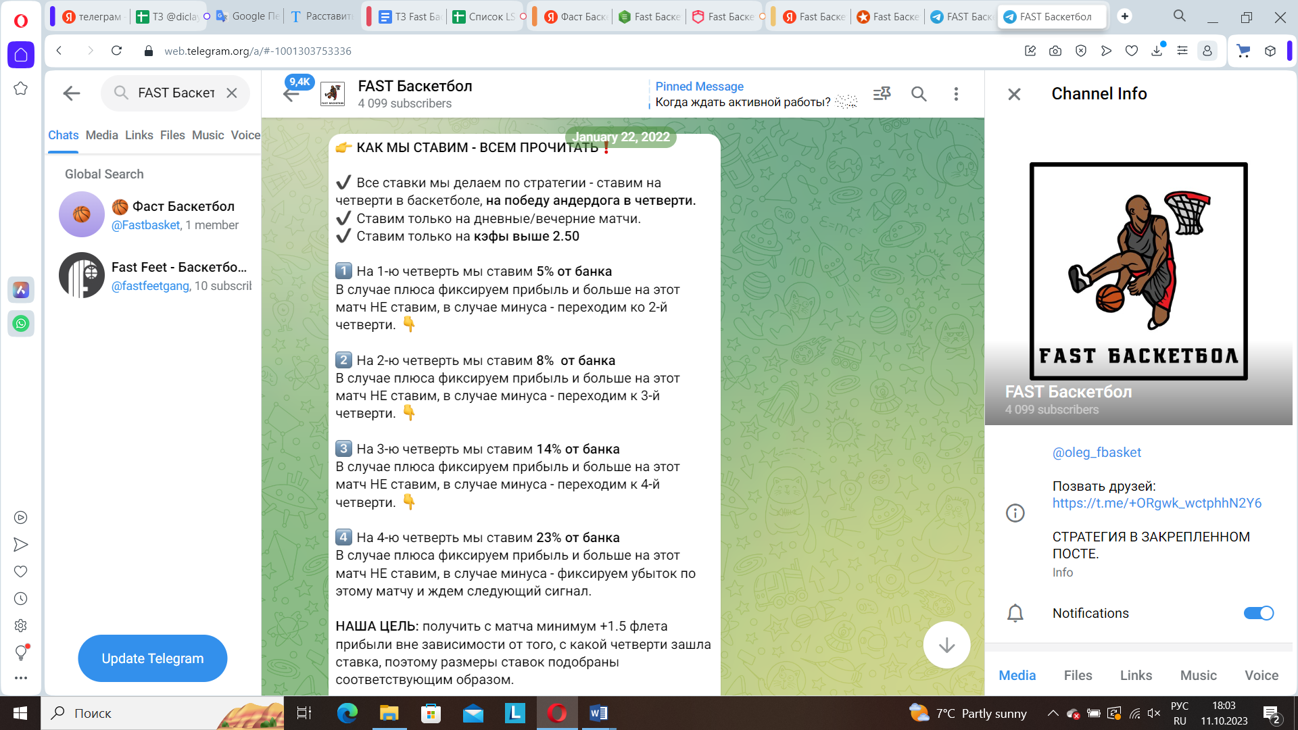Clear the FAST Баскет search field
Image resolution: width=1298 pixels, height=730 pixels.
[x=232, y=93]
